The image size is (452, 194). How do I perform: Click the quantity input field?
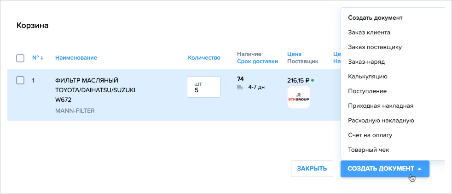203,87
